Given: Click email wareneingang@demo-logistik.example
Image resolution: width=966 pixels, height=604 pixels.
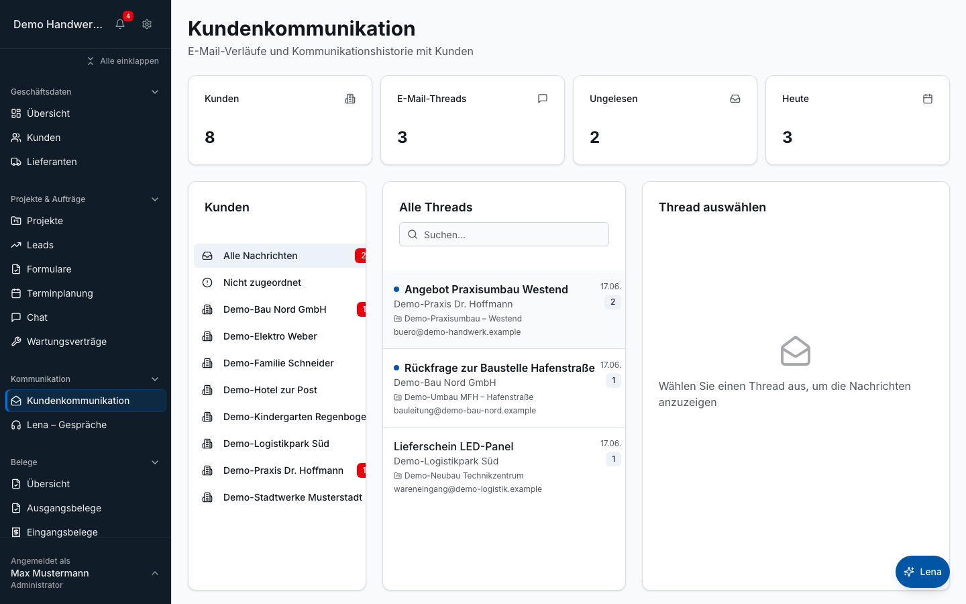Looking at the screenshot, I should click(468, 489).
